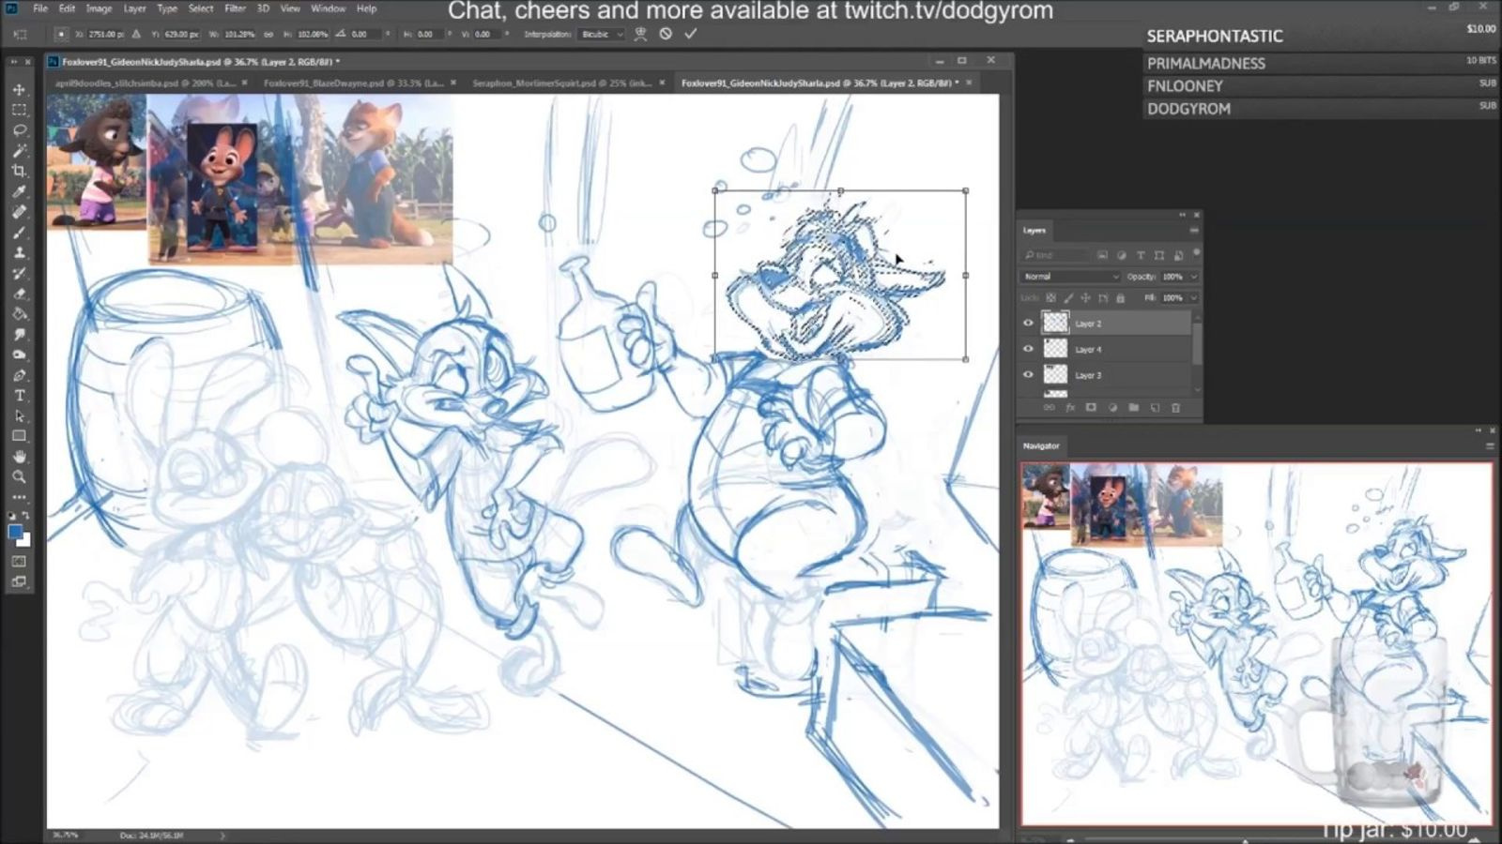Select the Pen tool
Screen dimensions: 1502x844
click(19, 375)
